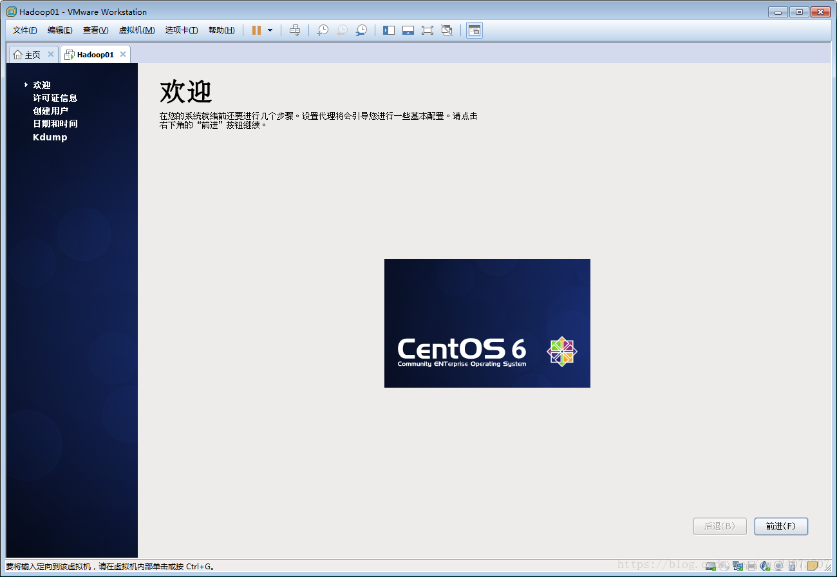Click the webcam status bar icon
837x577 pixels.
[778, 565]
